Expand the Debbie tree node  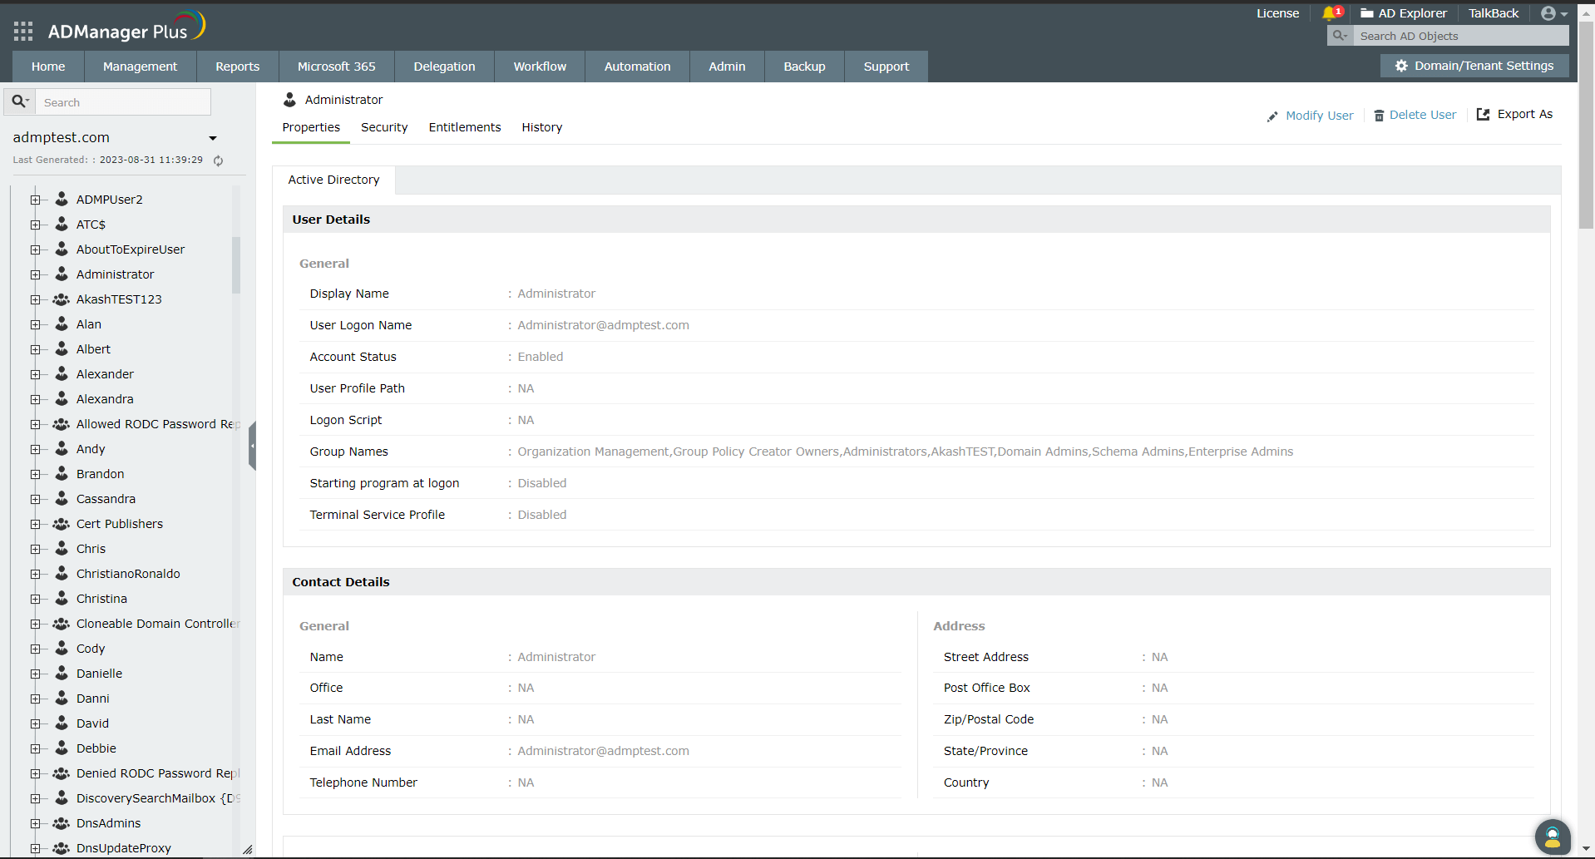click(x=35, y=748)
